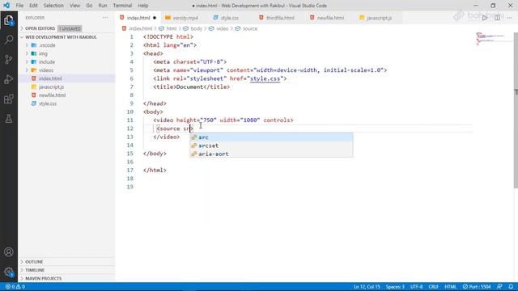Viewport: 518px width, 291px height.
Task: Click the 1 UNSAVED badge
Action: 70,29
